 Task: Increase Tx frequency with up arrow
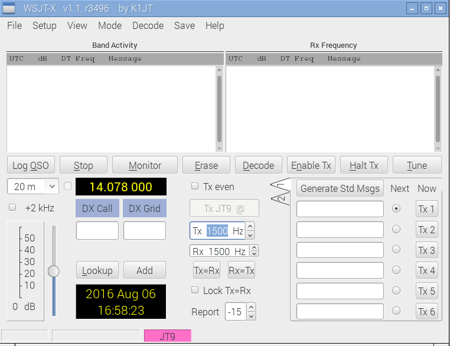tap(250, 227)
